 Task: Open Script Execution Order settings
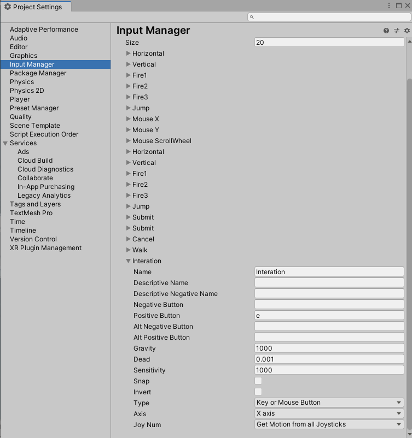tap(44, 134)
